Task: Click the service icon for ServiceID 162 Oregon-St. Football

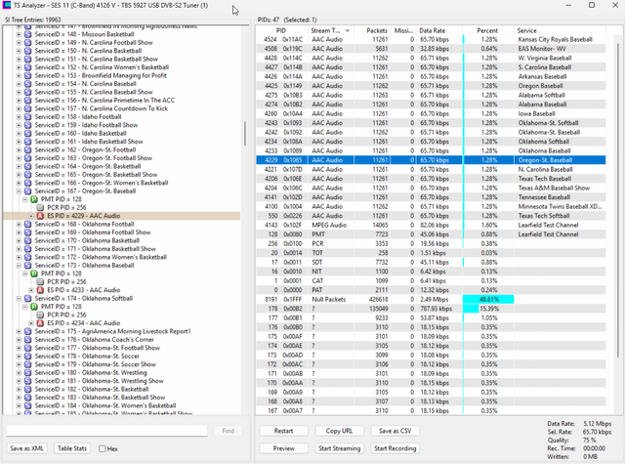Action: [28, 149]
